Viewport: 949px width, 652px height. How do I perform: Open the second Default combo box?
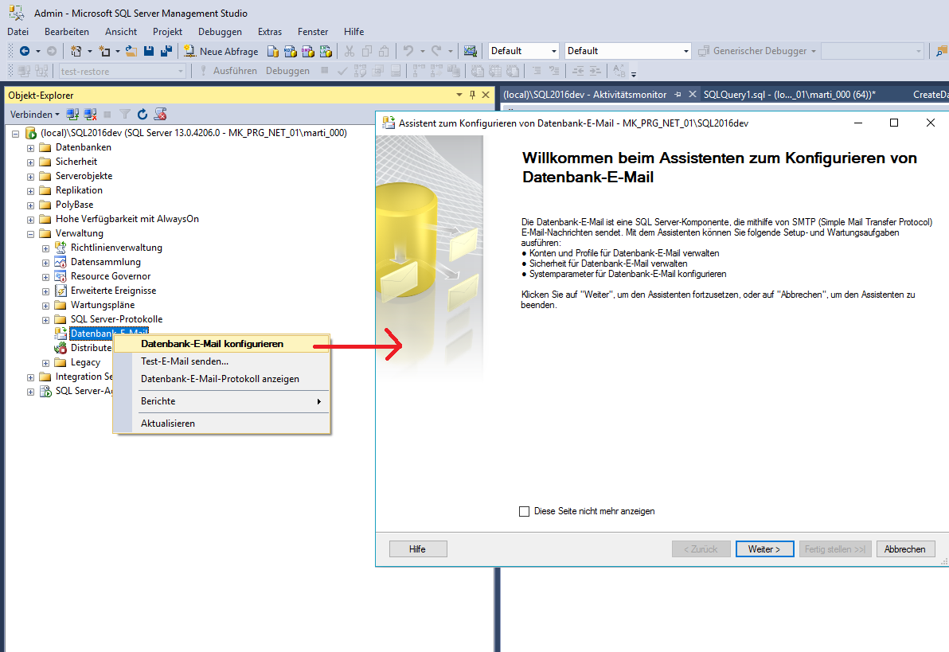(x=627, y=51)
